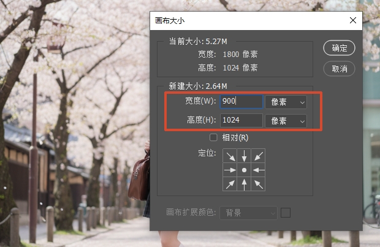Click the 画布大小 dialog title

pyautogui.click(x=170, y=21)
